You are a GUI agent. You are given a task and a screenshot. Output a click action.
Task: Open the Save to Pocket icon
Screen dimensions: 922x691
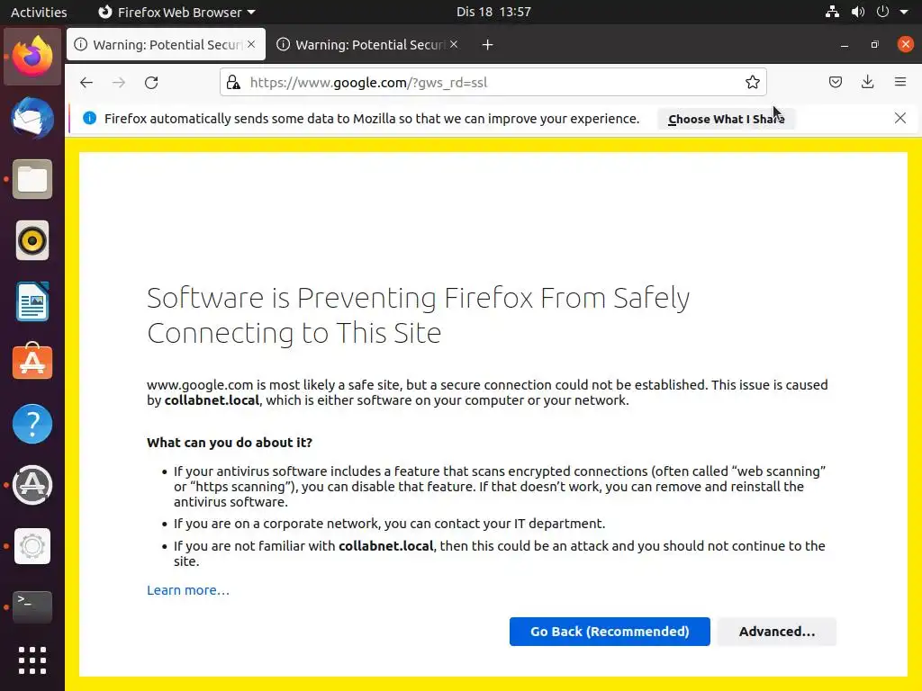(836, 83)
